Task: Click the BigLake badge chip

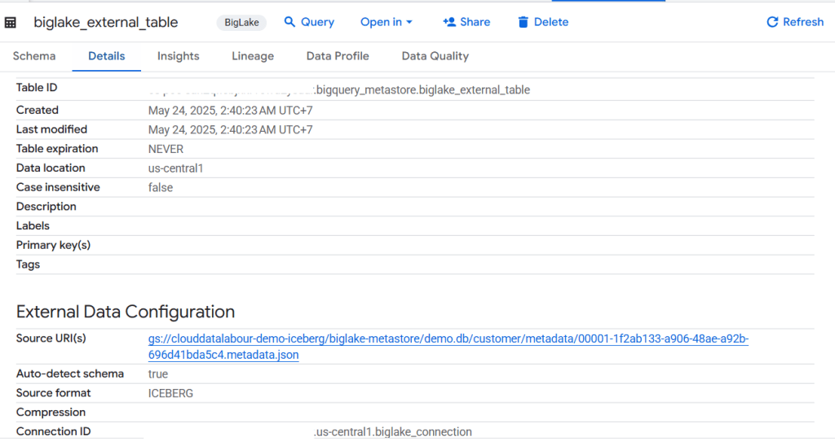Action: point(241,23)
